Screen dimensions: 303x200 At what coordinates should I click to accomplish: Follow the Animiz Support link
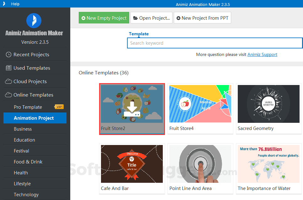point(262,54)
